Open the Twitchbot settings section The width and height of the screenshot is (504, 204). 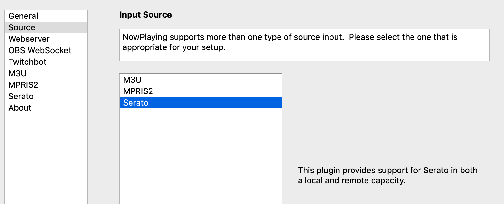pos(27,62)
